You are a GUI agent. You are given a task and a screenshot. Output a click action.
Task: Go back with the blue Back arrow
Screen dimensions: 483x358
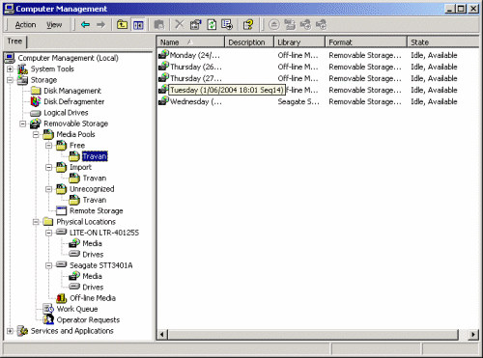(x=85, y=24)
